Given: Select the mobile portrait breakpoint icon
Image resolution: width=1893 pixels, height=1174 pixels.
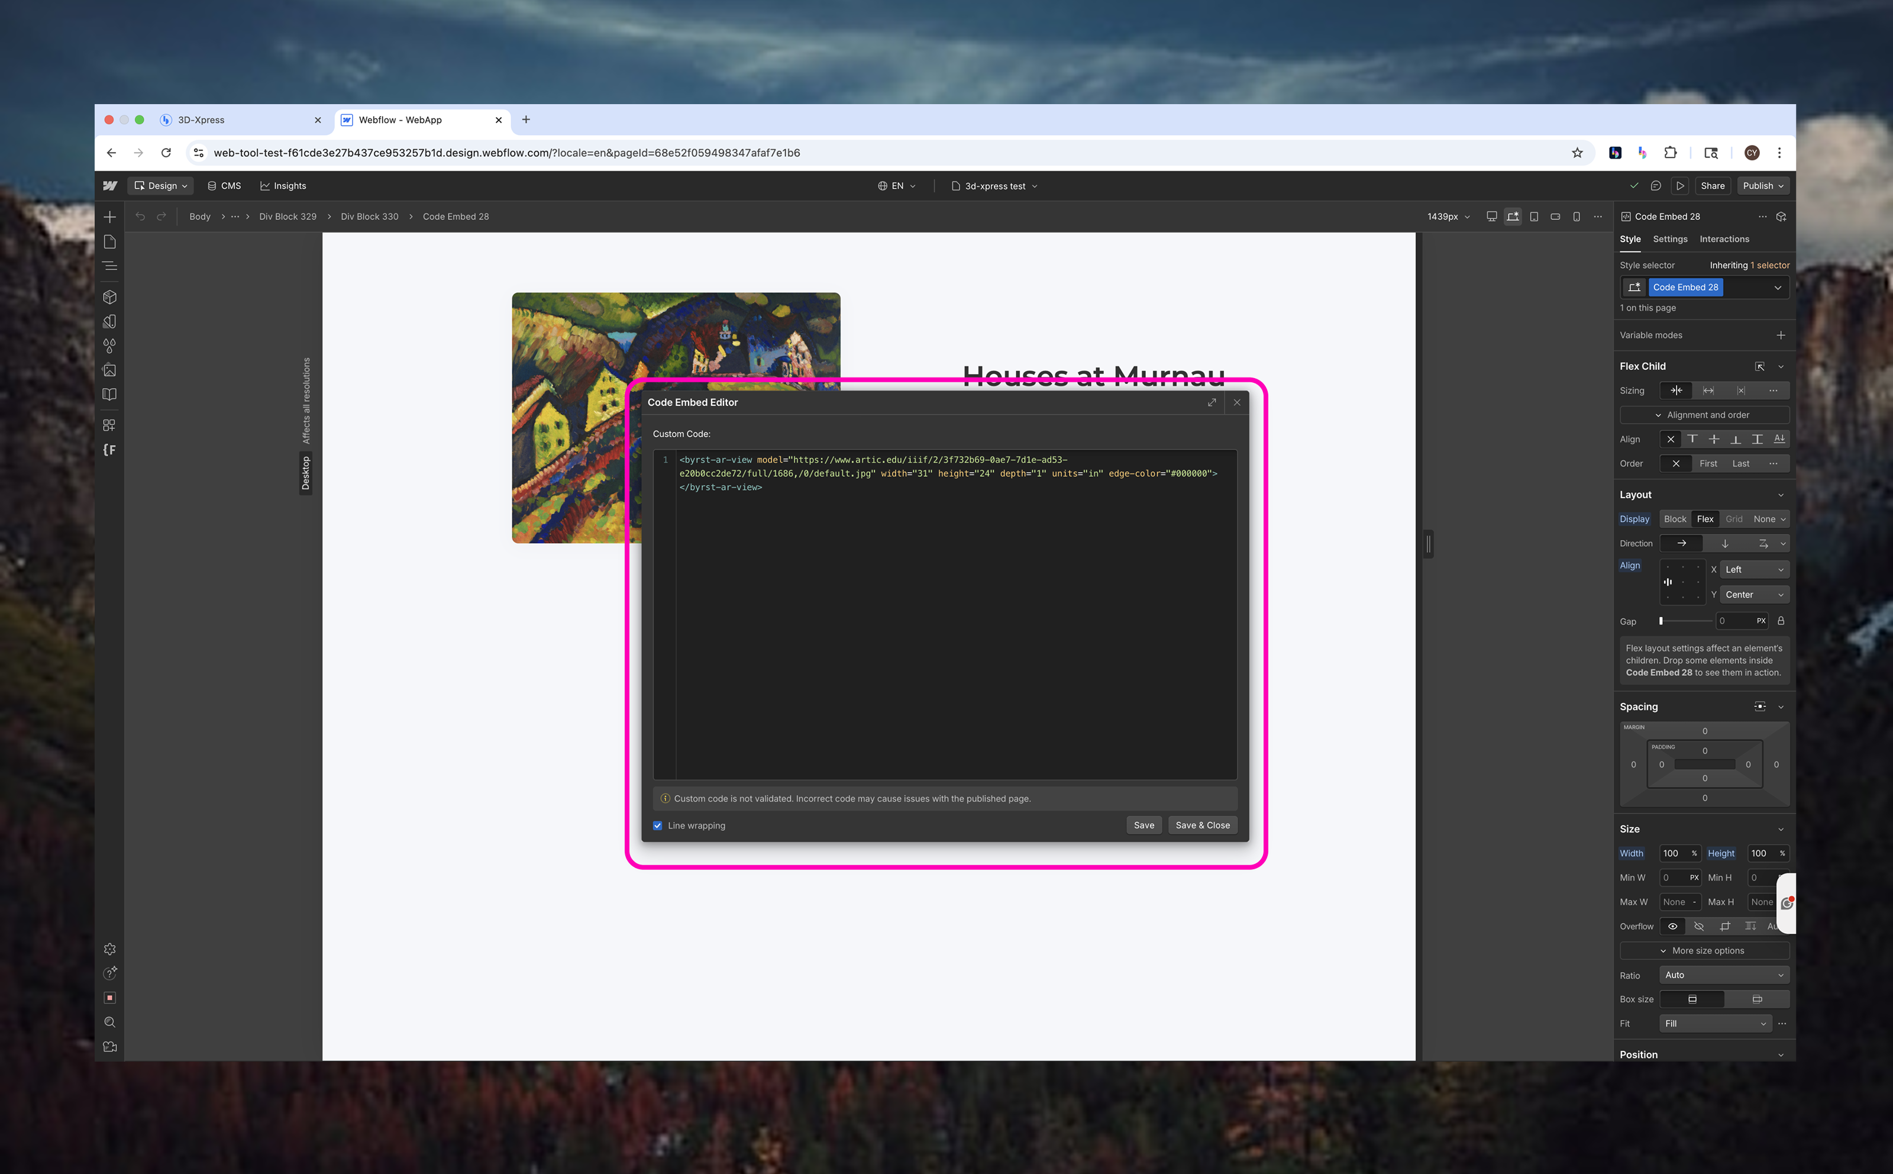Looking at the screenshot, I should [1577, 217].
